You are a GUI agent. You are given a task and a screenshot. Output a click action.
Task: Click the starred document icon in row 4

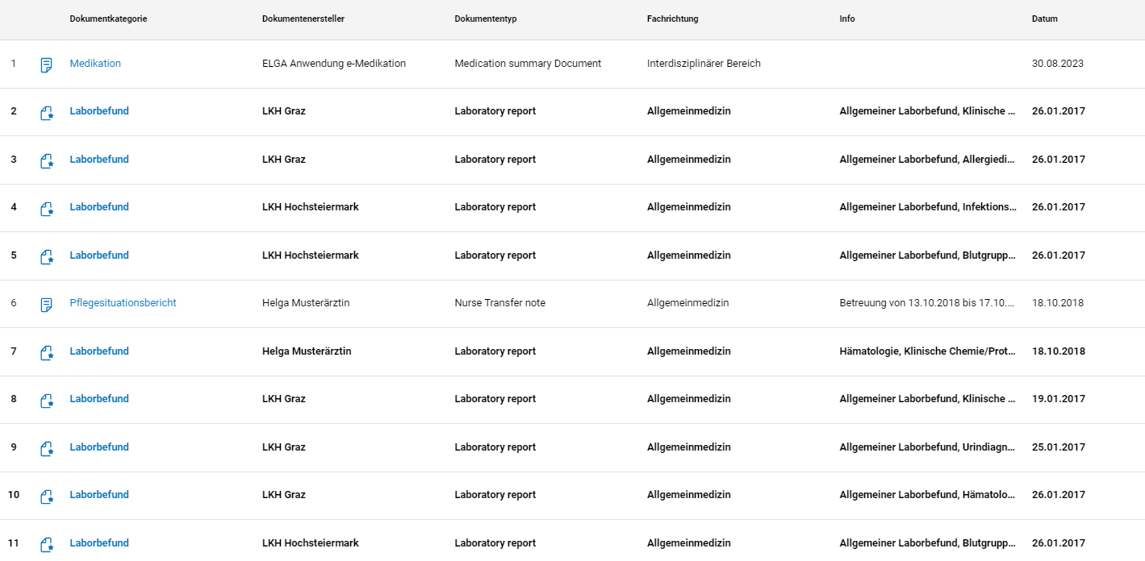[x=47, y=209]
